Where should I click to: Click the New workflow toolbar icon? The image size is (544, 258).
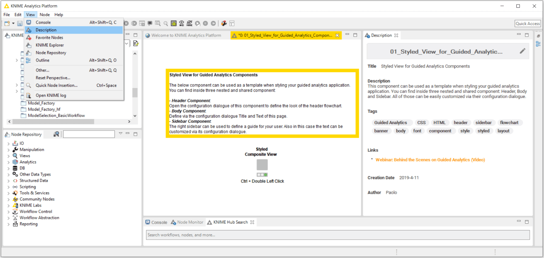pyautogui.click(x=7, y=23)
